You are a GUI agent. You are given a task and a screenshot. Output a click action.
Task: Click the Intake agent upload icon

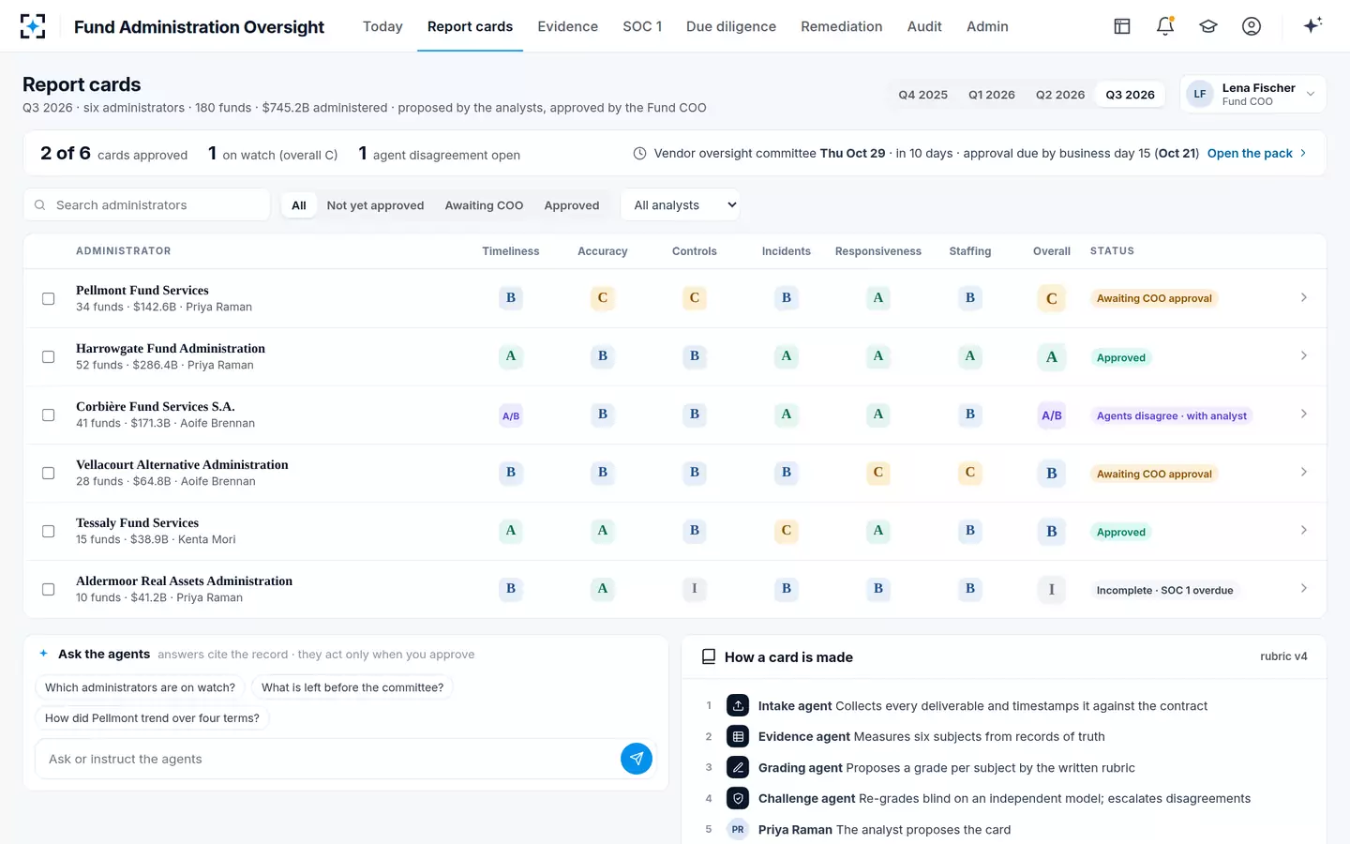click(x=738, y=706)
